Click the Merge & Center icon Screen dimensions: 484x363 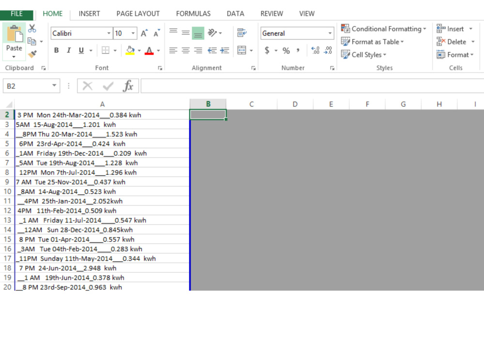tap(242, 50)
